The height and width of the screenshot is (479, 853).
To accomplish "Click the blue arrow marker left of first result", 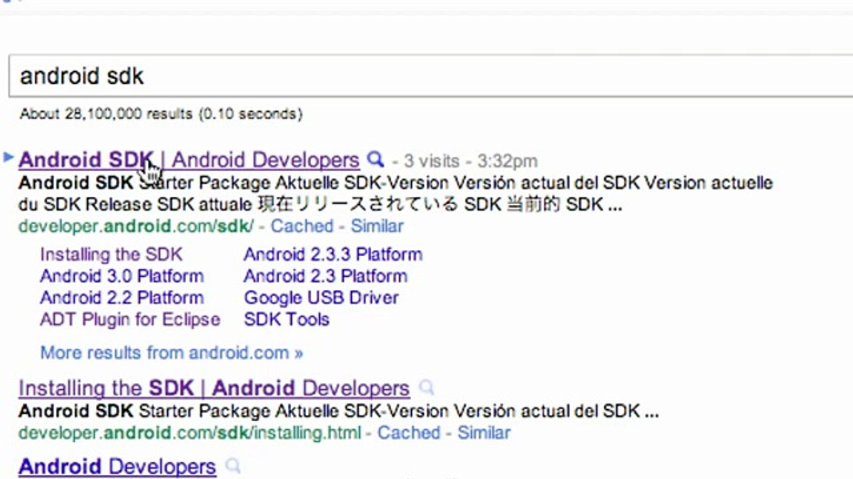I will click(9, 157).
